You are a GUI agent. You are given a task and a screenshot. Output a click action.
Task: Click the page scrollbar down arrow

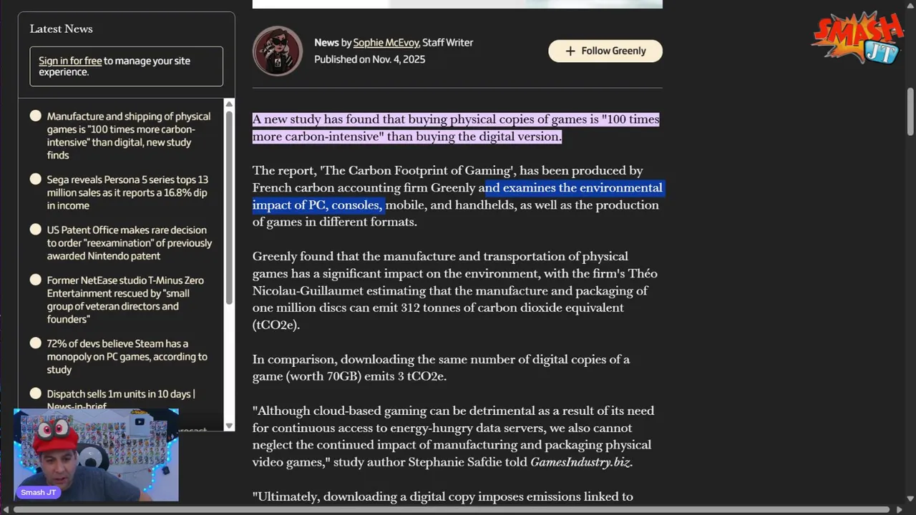tap(910, 499)
